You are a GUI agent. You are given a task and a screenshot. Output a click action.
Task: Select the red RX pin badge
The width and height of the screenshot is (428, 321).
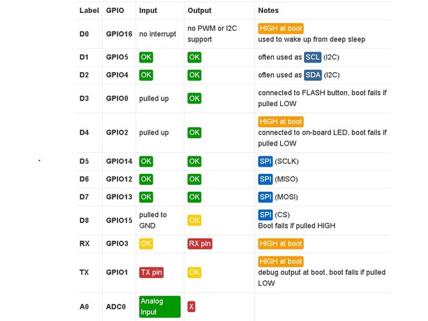click(x=200, y=243)
